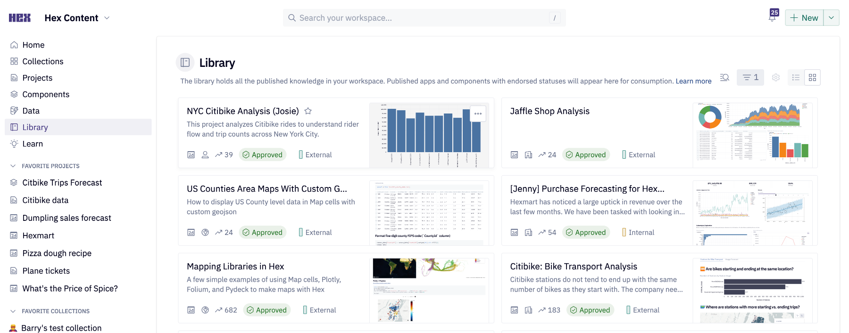Star the NYC Citibike Analysis project
849x333 pixels.
click(308, 111)
